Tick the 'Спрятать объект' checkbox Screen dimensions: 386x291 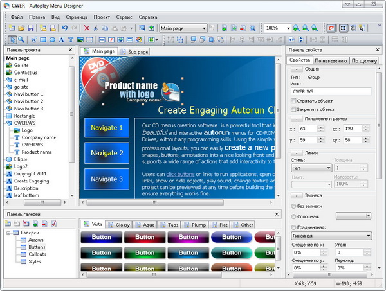293,101
